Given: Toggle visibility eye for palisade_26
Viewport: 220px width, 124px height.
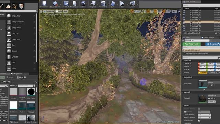Looking at the screenshot, I should pos(184,17).
